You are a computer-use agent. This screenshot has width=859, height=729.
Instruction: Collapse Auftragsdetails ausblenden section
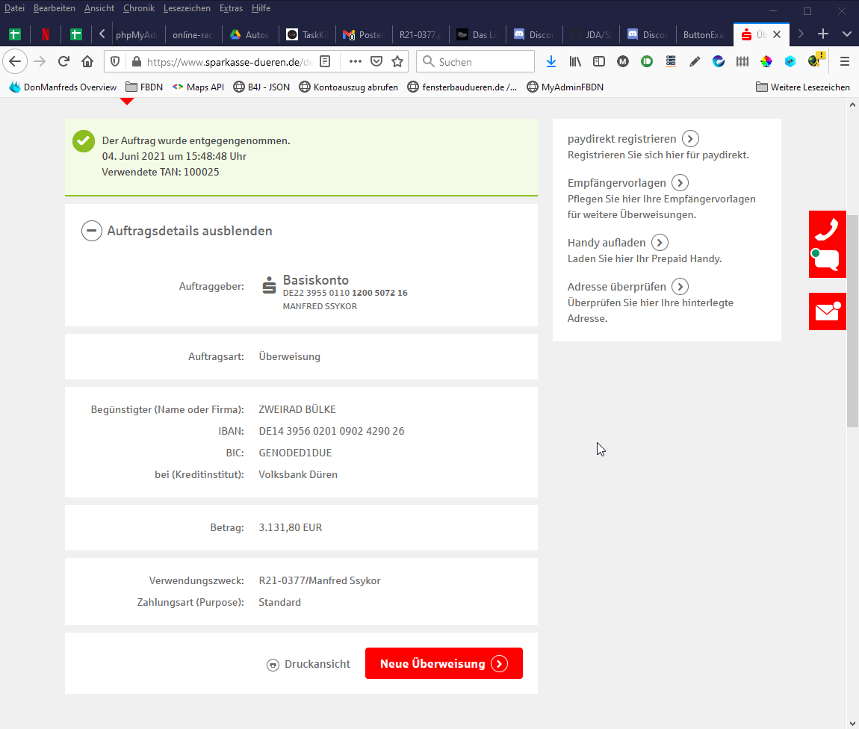[92, 231]
